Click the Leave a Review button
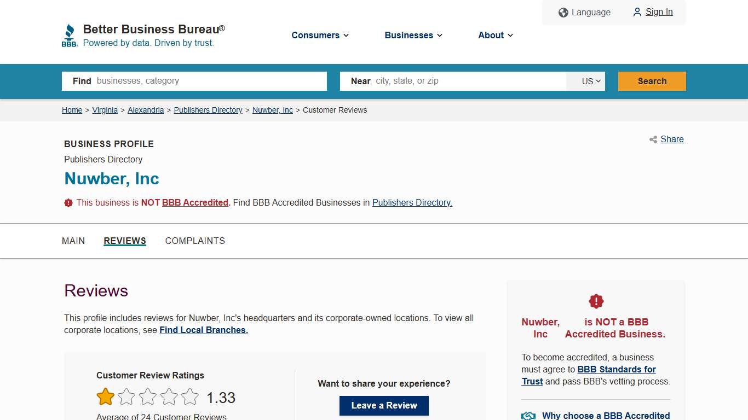This screenshot has height=420, width=748. point(384,406)
